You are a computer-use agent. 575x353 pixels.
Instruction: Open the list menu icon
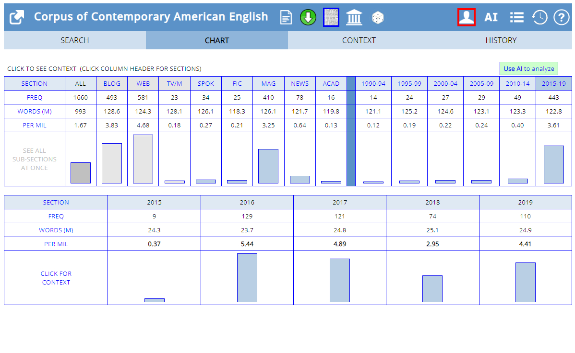pos(516,17)
